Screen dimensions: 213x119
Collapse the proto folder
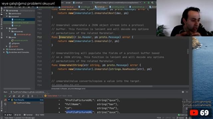click(7, 37)
